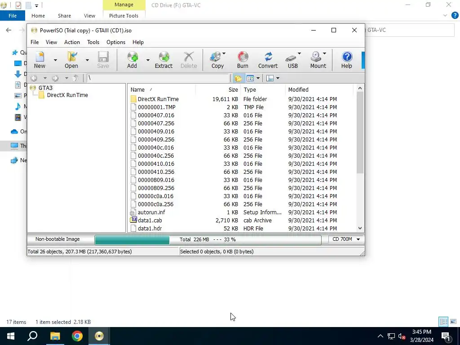460x345 pixels.
Task: Select the autorun.inf file icon
Action: point(133,212)
